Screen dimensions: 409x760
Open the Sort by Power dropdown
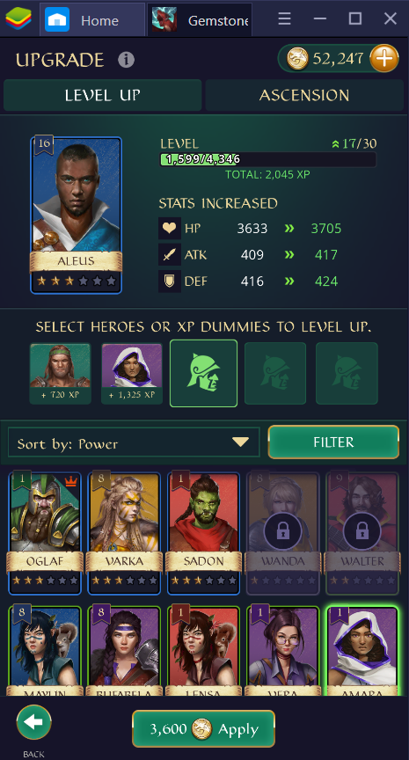[134, 442]
